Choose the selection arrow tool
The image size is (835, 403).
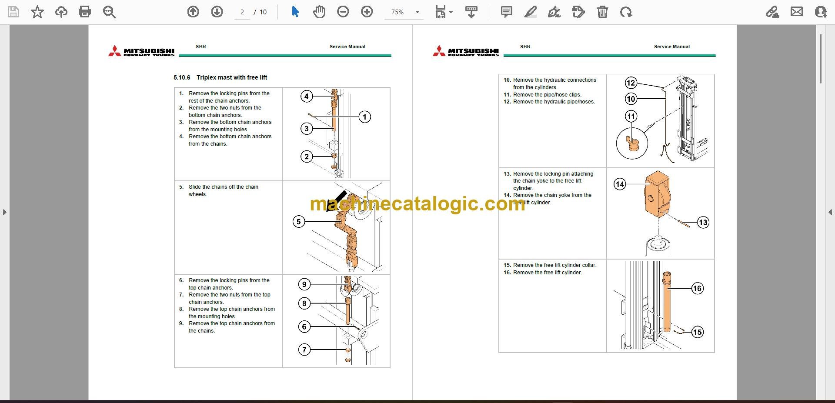pos(295,12)
